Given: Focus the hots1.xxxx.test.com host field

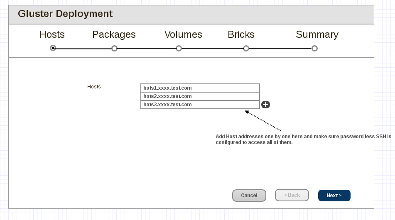Looking at the screenshot, I should 200,88.
